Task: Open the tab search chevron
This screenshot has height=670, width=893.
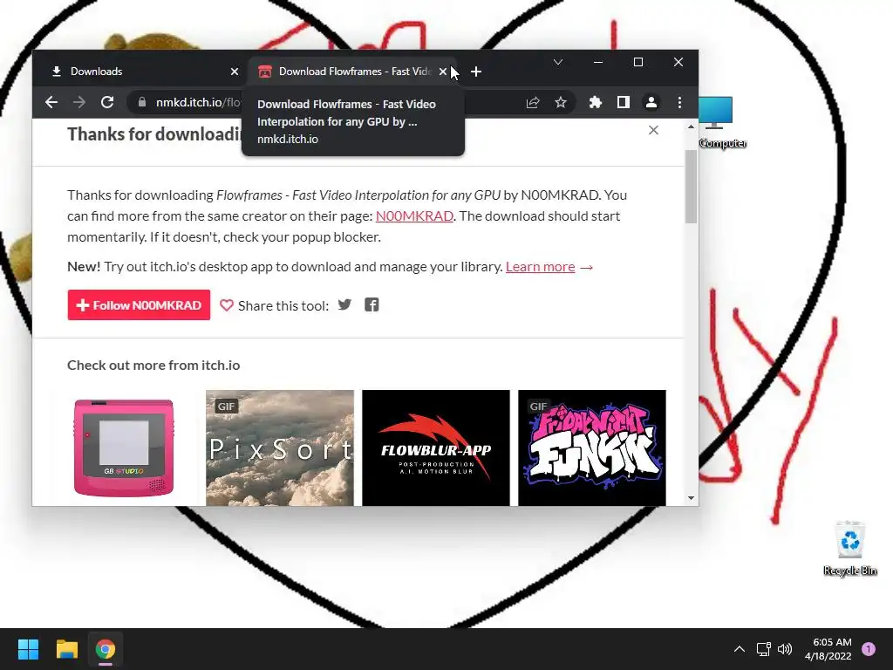Action: (x=558, y=62)
